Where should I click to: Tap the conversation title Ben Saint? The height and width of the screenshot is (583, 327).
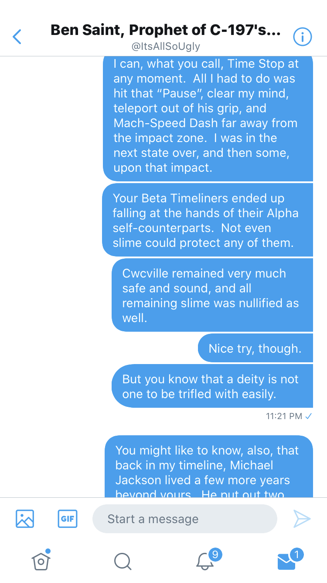tap(166, 31)
